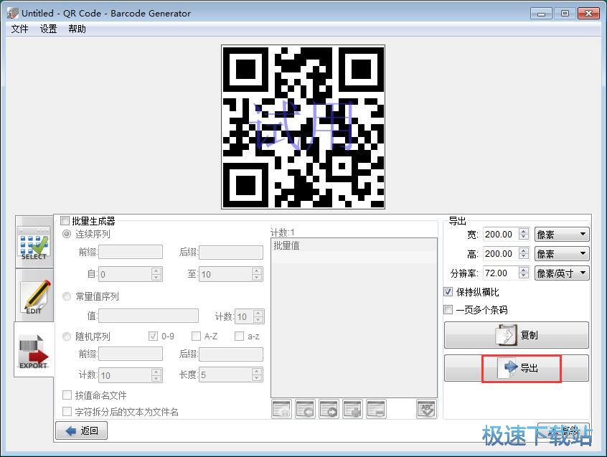Click the batch list forward-arrow icon
The height and width of the screenshot is (457, 607).
(x=329, y=410)
